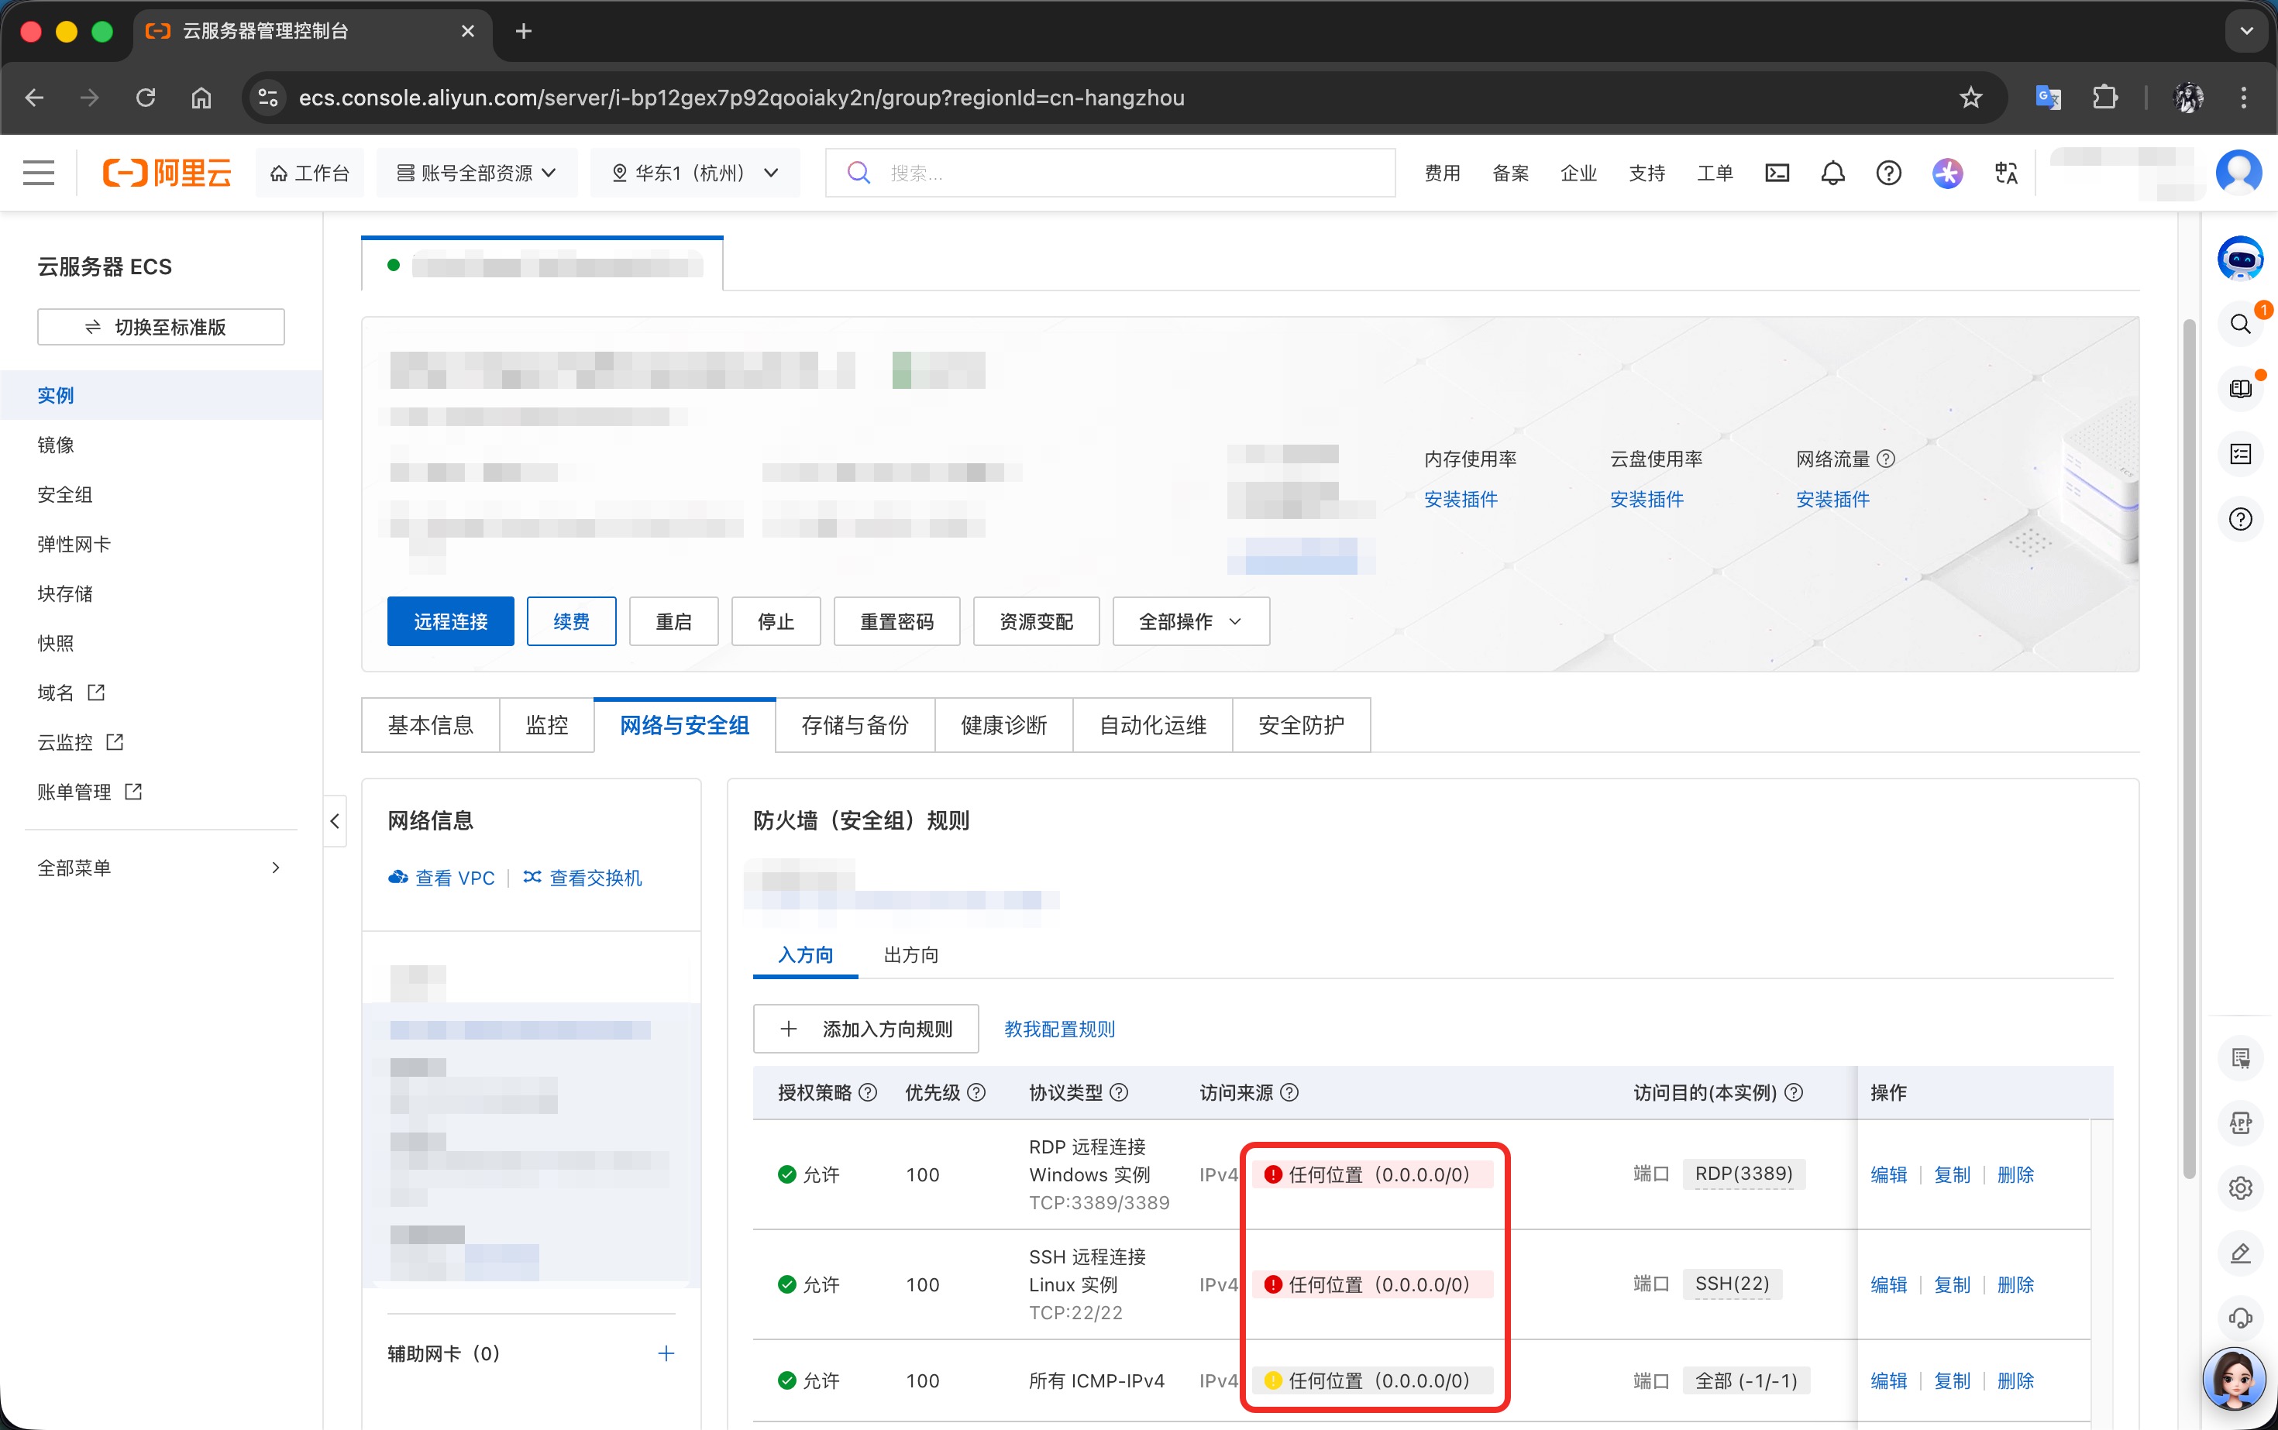Switch to 出方向 rules tab

pyautogui.click(x=910, y=954)
